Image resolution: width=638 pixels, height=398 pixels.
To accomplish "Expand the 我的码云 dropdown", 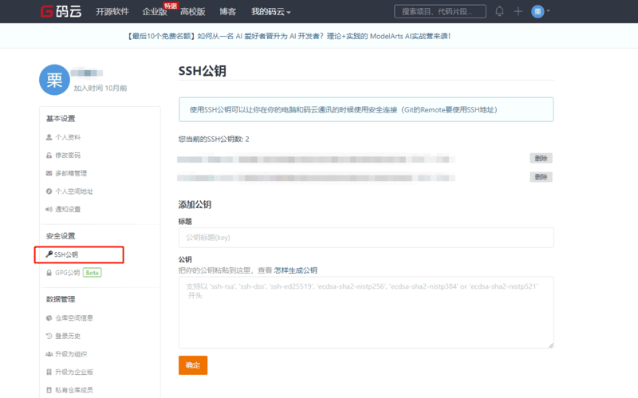I will [x=270, y=12].
